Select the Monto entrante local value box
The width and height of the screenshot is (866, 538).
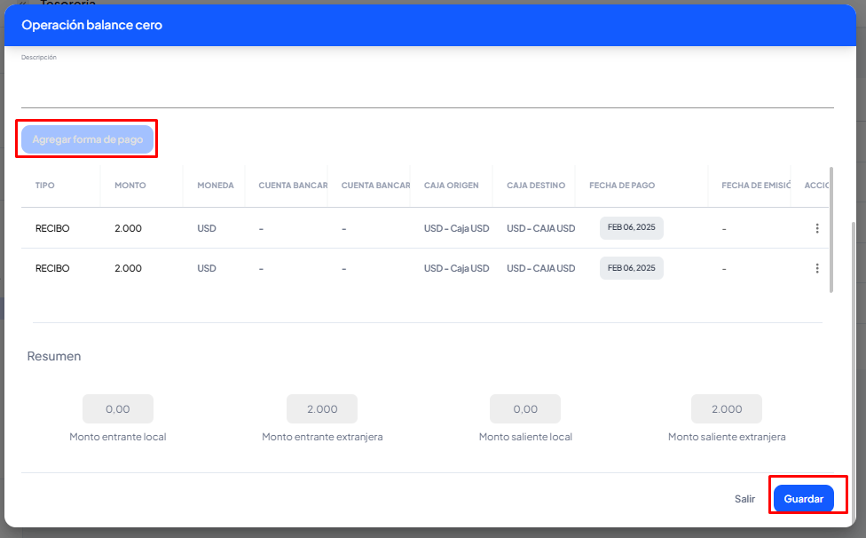click(x=118, y=409)
